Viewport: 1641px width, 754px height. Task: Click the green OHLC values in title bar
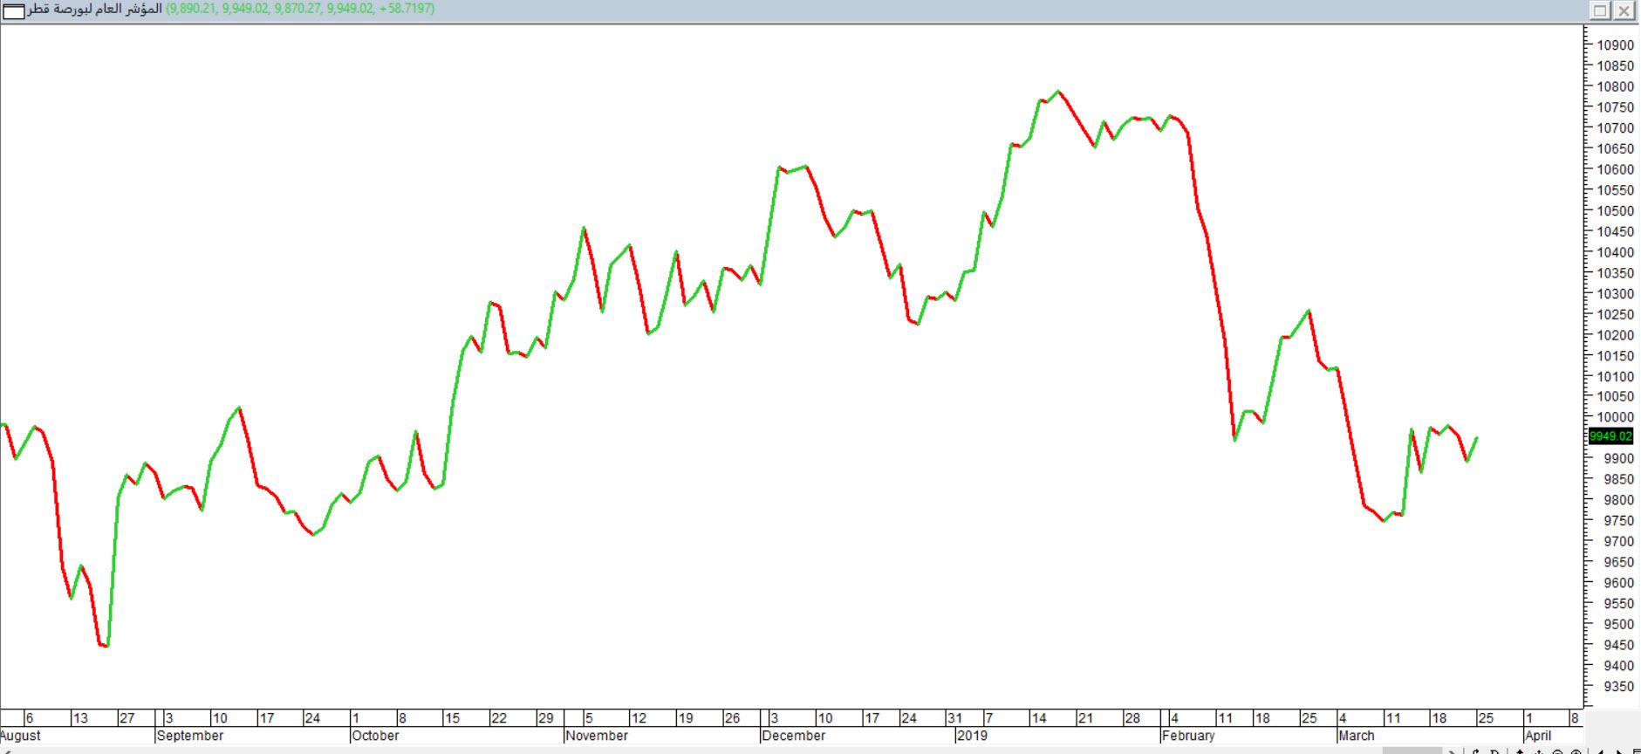[x=300, y=9]
